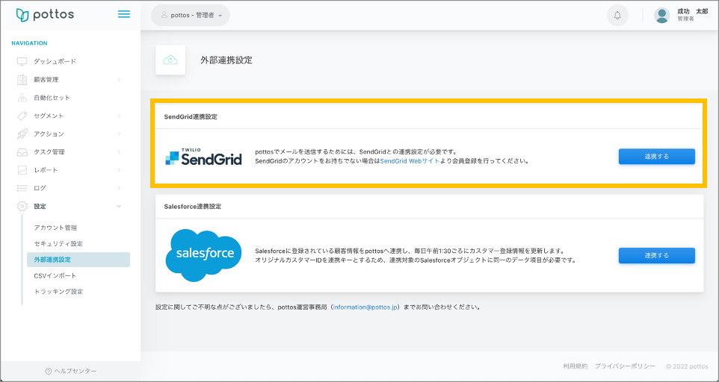Open ダッシュボード in navigation
719x382 pixels.
click(x=55, y=61)
